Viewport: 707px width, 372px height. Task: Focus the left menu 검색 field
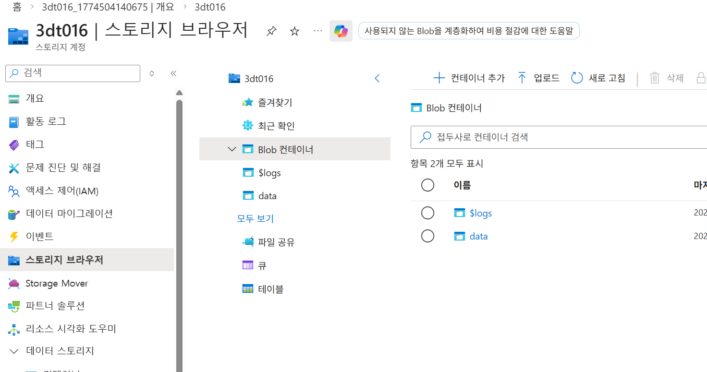pyautogui.click(x=73, y=73)
